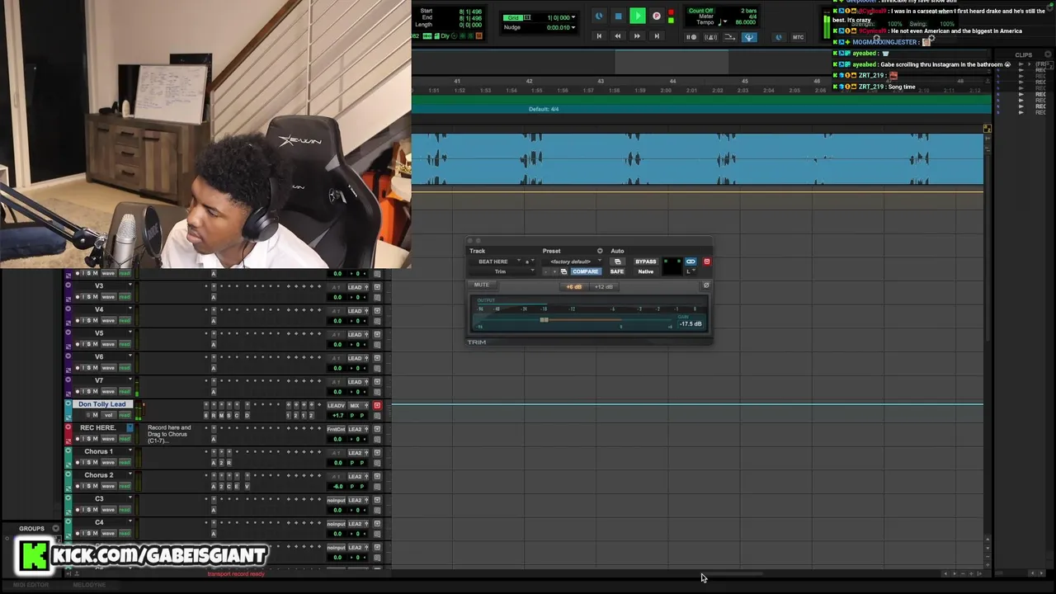Click the GROUPS panel header
Viewport: 1056px width, 594px height.
[x=31, y=528]
